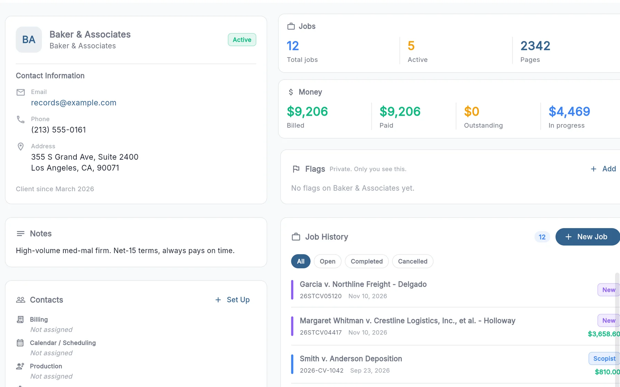This screenshot has height=387, width=620.
Task: Click the 2342 Pages figure
Action: (535, 46)
